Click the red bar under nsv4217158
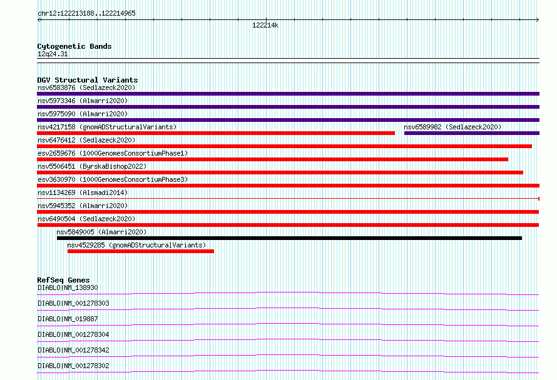 pos(216,133)
